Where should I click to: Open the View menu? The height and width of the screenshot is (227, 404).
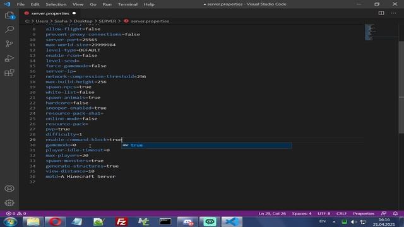click(x=78, y=4)
